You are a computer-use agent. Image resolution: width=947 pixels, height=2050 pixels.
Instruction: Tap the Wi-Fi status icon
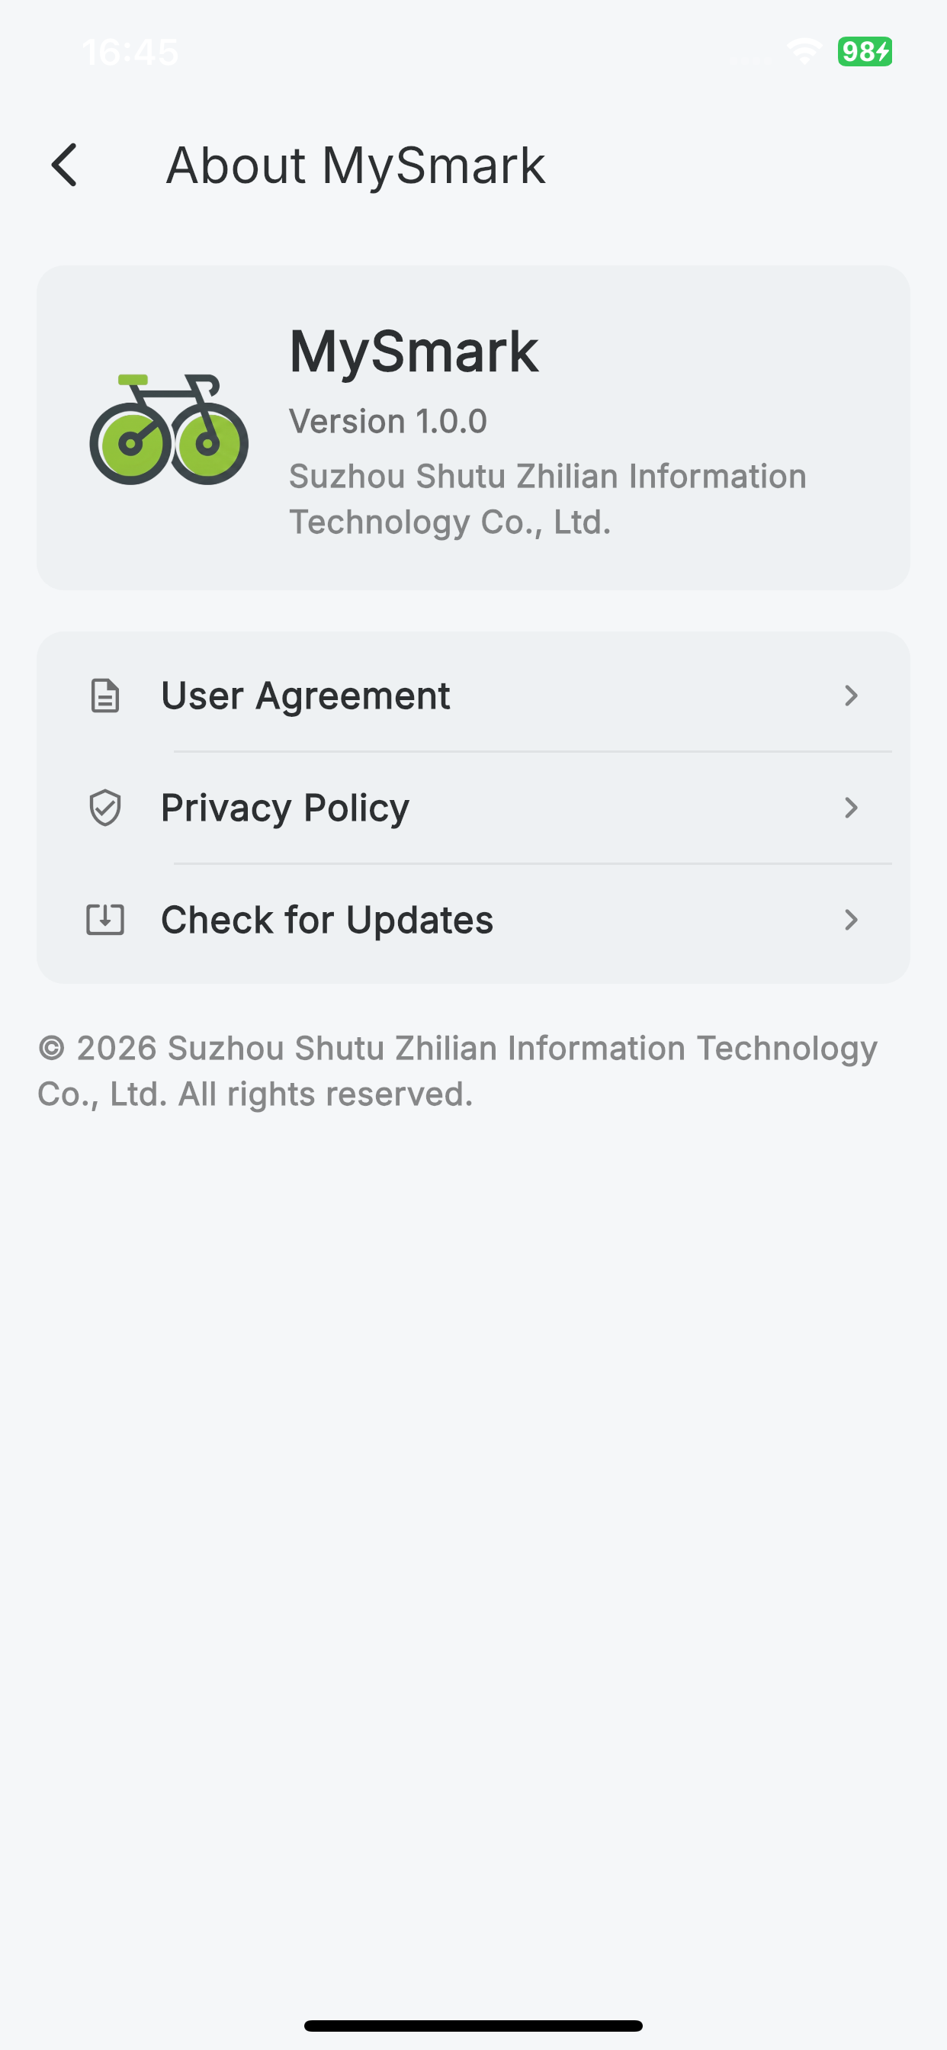(x=804, y=52)
